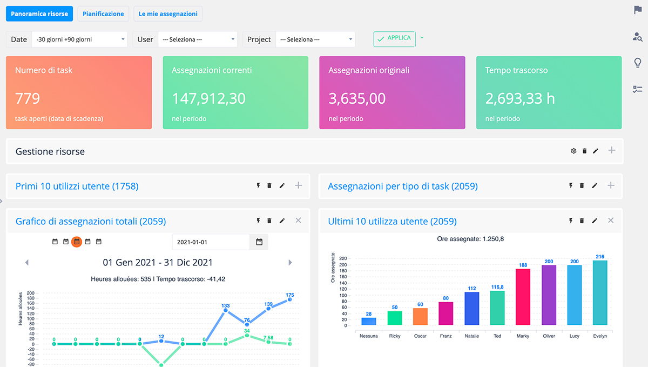Open the checklist icon in the right sidebar
This screenshot has height=367, width=648.
click(638, 90)
